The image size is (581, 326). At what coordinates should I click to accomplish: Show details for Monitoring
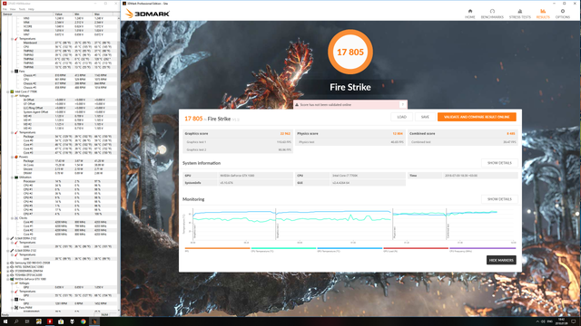coord(499,199)
